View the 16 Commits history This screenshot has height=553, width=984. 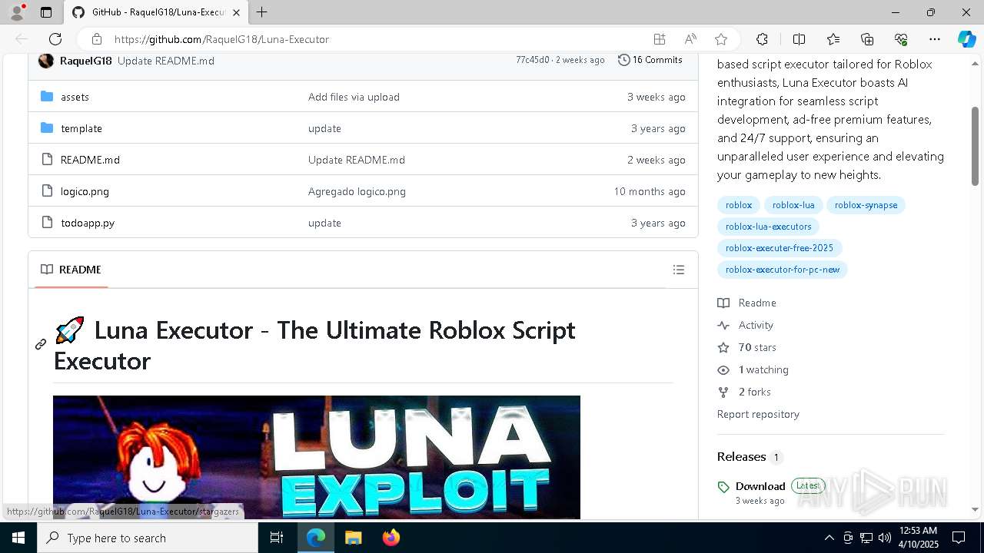[x=650, y=60]
